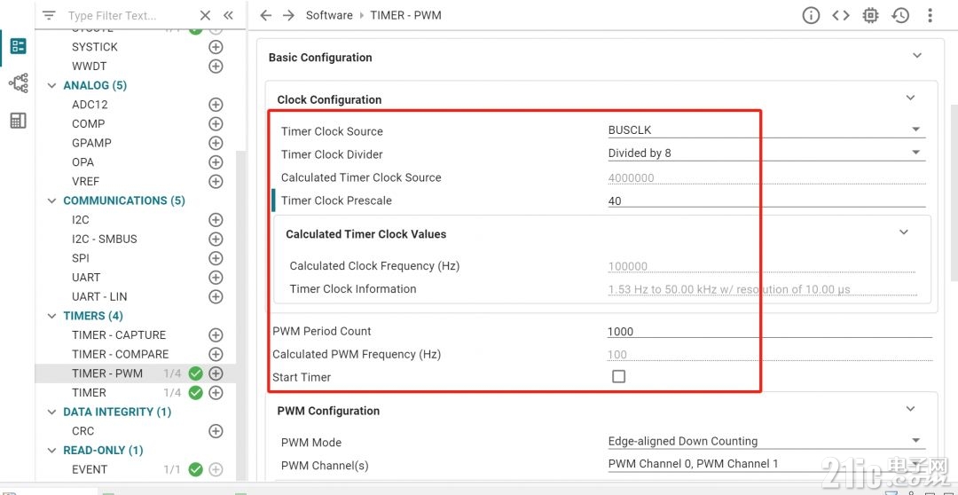Add a TIMER - COMPARE instance
The width and height of the screenshot is (958, 495).
[x=216, y=354]
